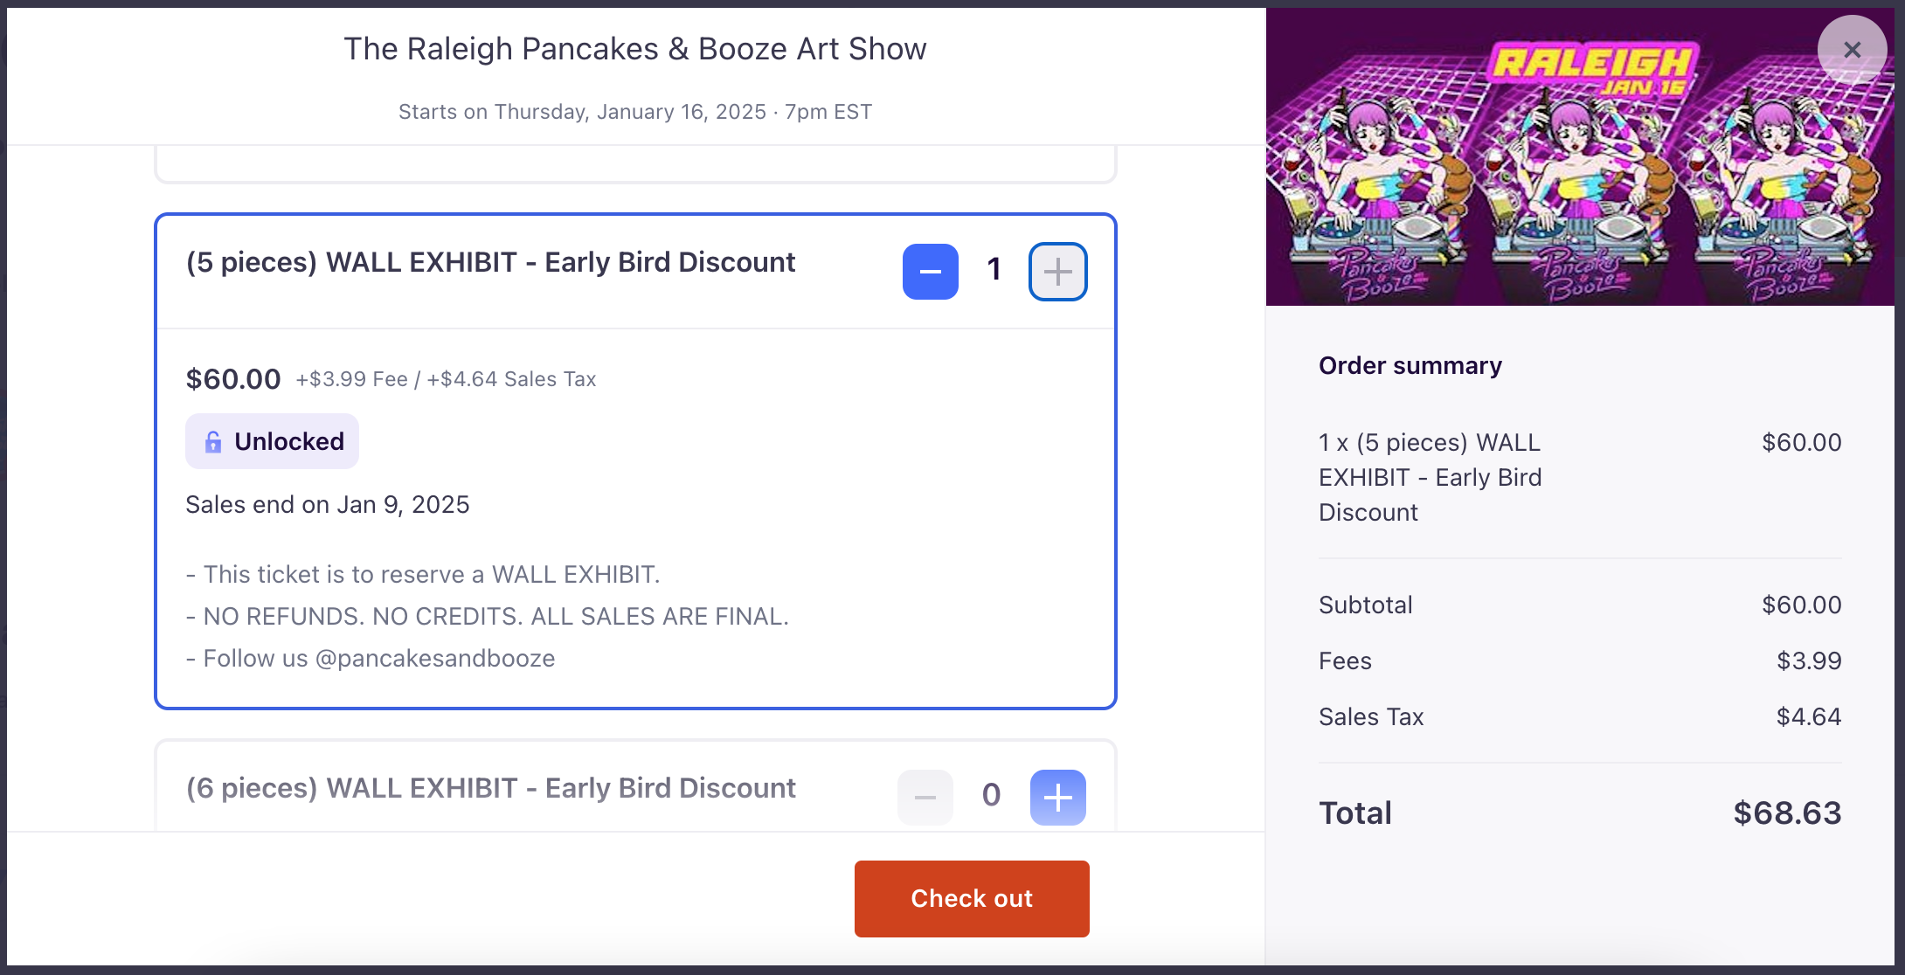Click the Order summary heading
1905x975 pixels.
(x=1410, y=365)
